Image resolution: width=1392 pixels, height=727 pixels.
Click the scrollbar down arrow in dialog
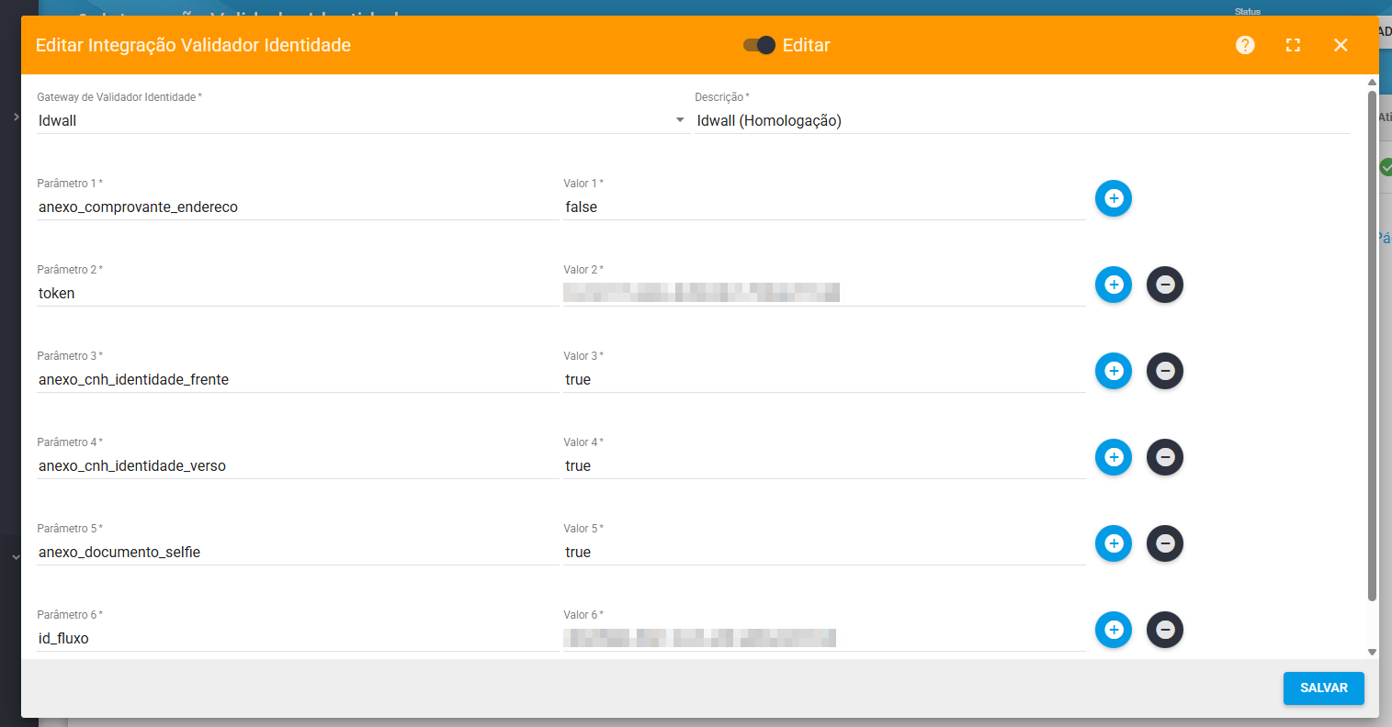pos(1372,652)
